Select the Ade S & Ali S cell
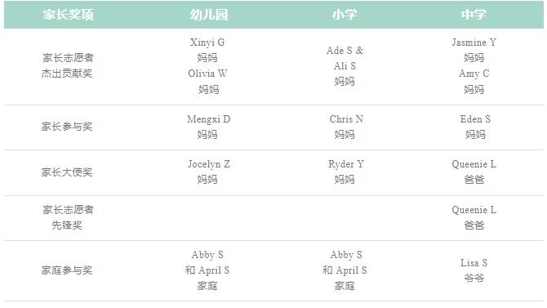This screenshot has height=308, width=547. point(345,65)
